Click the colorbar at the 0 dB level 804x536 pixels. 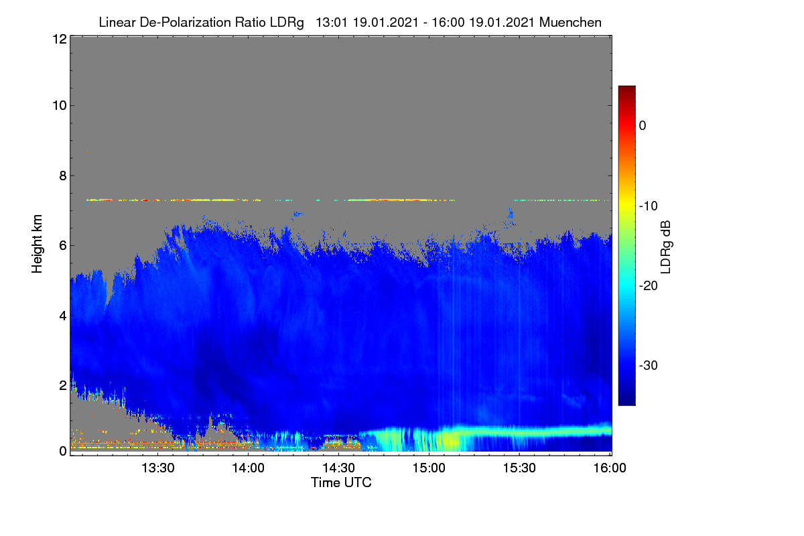626,125
